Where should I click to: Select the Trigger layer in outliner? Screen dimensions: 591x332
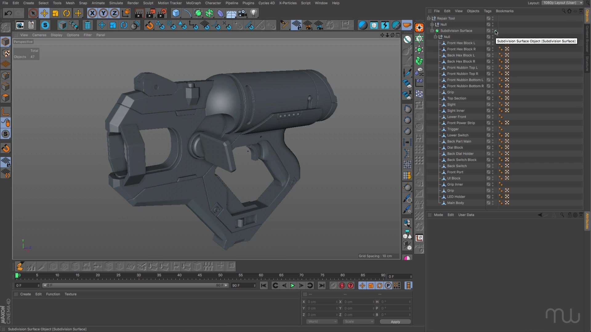pos(452,129)
